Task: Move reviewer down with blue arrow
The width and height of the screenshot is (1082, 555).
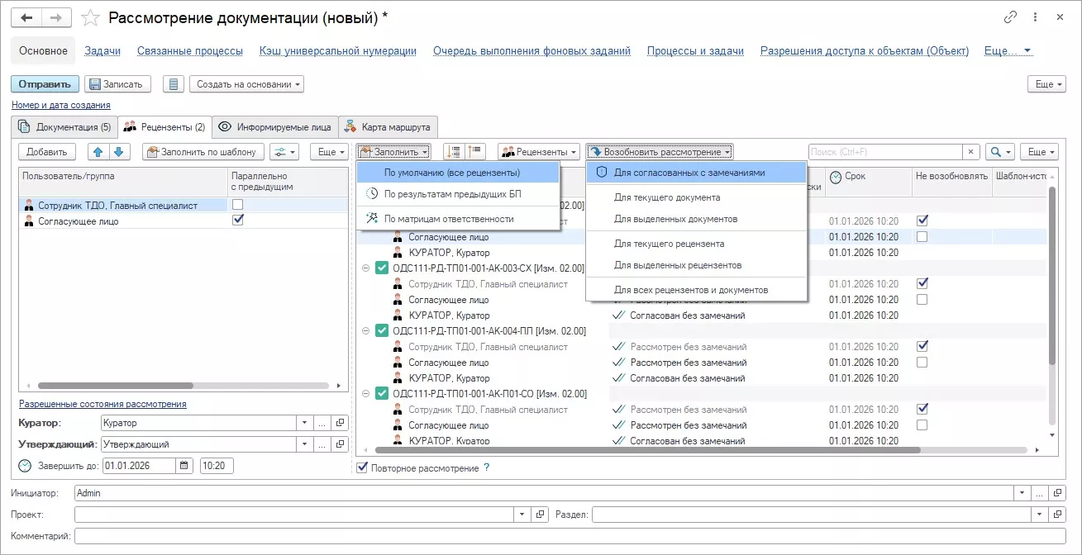Action: tap(118, 152)
